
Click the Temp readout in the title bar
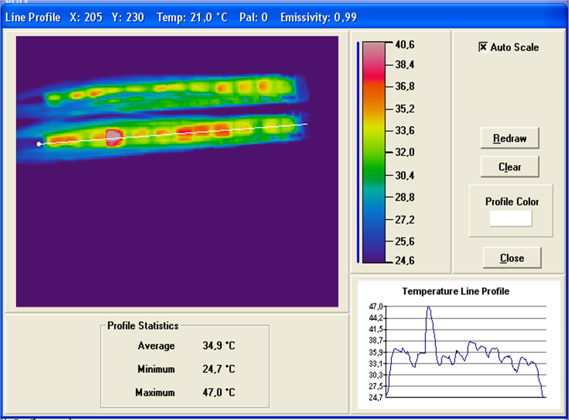pos(192,18)
